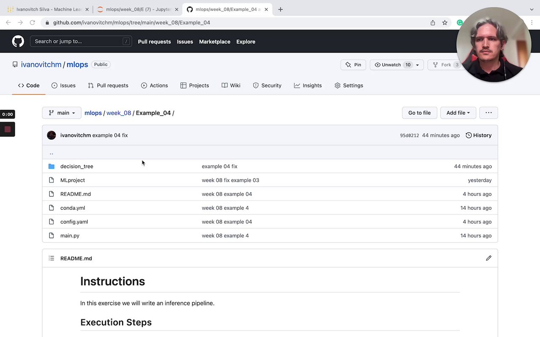Viewport: 540px width, 337px height.
Task: Switch to the Actions tab
Action: [x=154, y=86]
